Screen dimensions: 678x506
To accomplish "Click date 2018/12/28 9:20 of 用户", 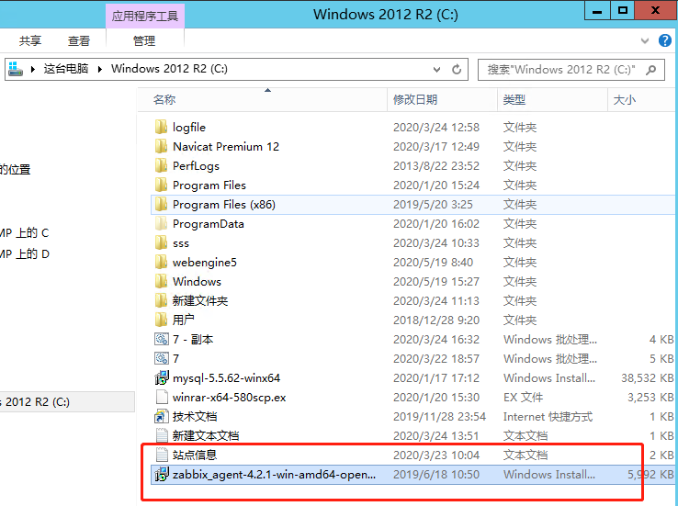I will coord(435,320).
